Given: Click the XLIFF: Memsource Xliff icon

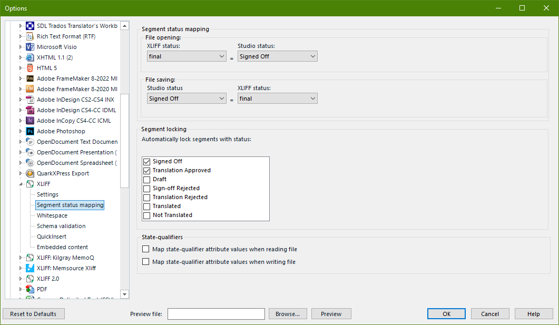Looking at the screenshot, I should click(31, 268).
